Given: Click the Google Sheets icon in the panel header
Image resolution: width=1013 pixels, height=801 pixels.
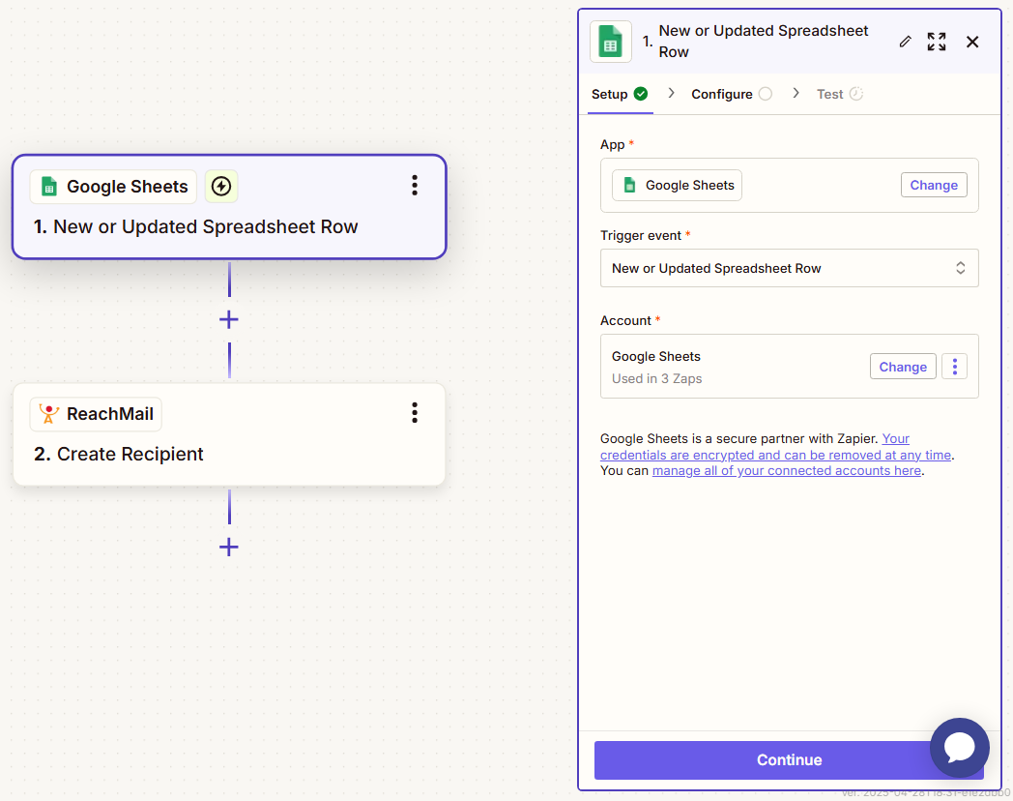Looking at the screenshot, I should 611,42.
